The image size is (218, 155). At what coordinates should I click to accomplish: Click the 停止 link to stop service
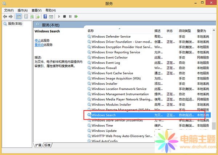click(x=37, y=40)
